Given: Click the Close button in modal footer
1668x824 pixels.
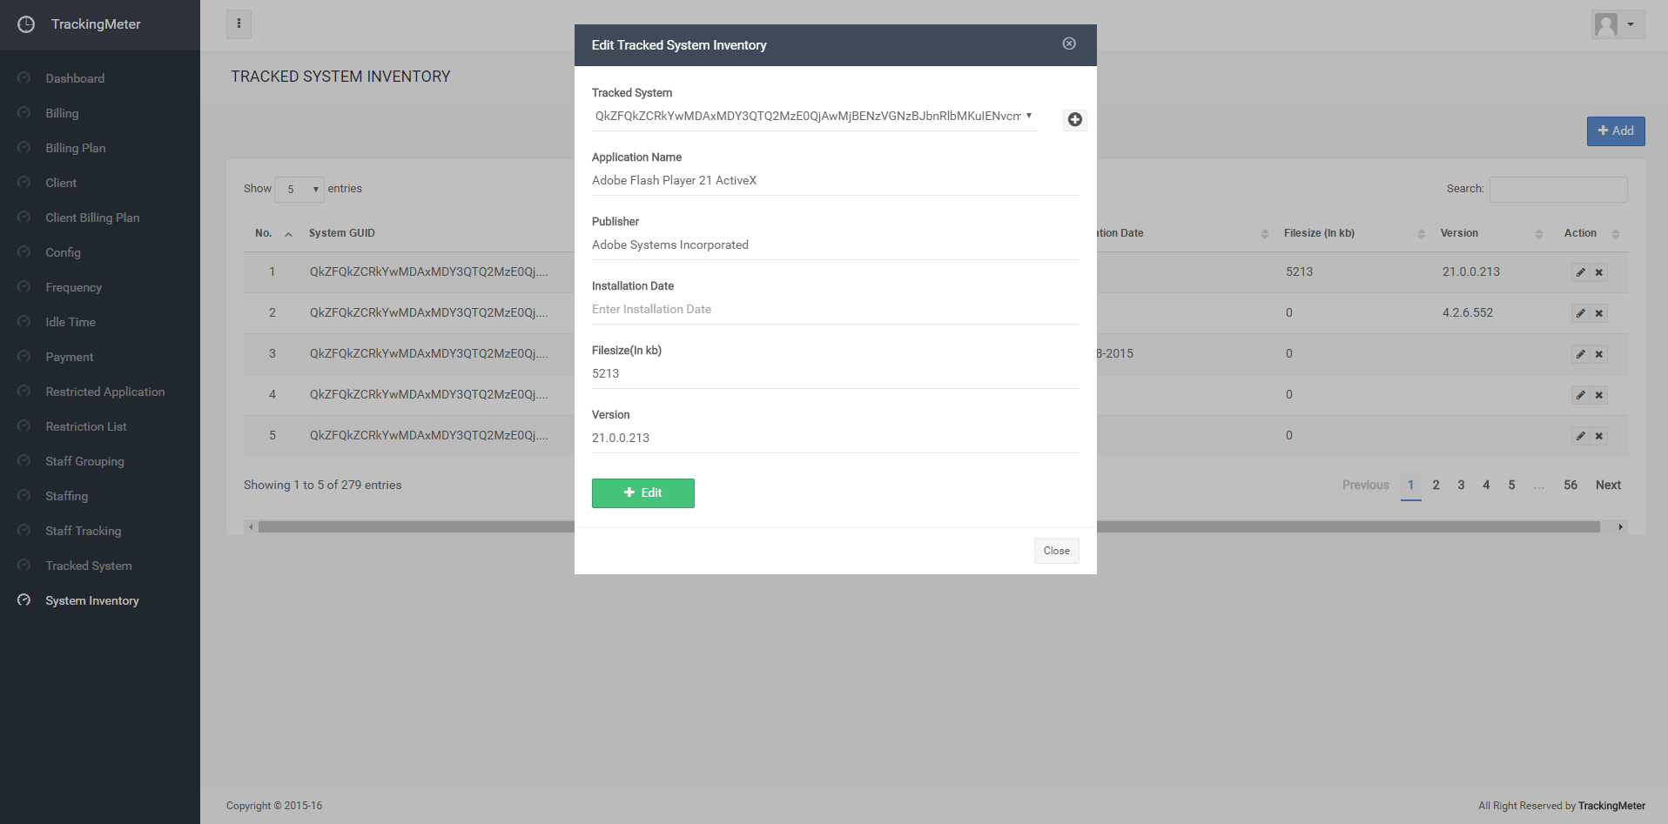Looking at the screenshot, I should click(x=1056, y=551).
